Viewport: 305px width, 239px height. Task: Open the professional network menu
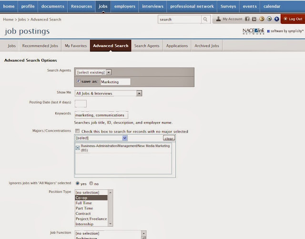(x=192, y=6)
